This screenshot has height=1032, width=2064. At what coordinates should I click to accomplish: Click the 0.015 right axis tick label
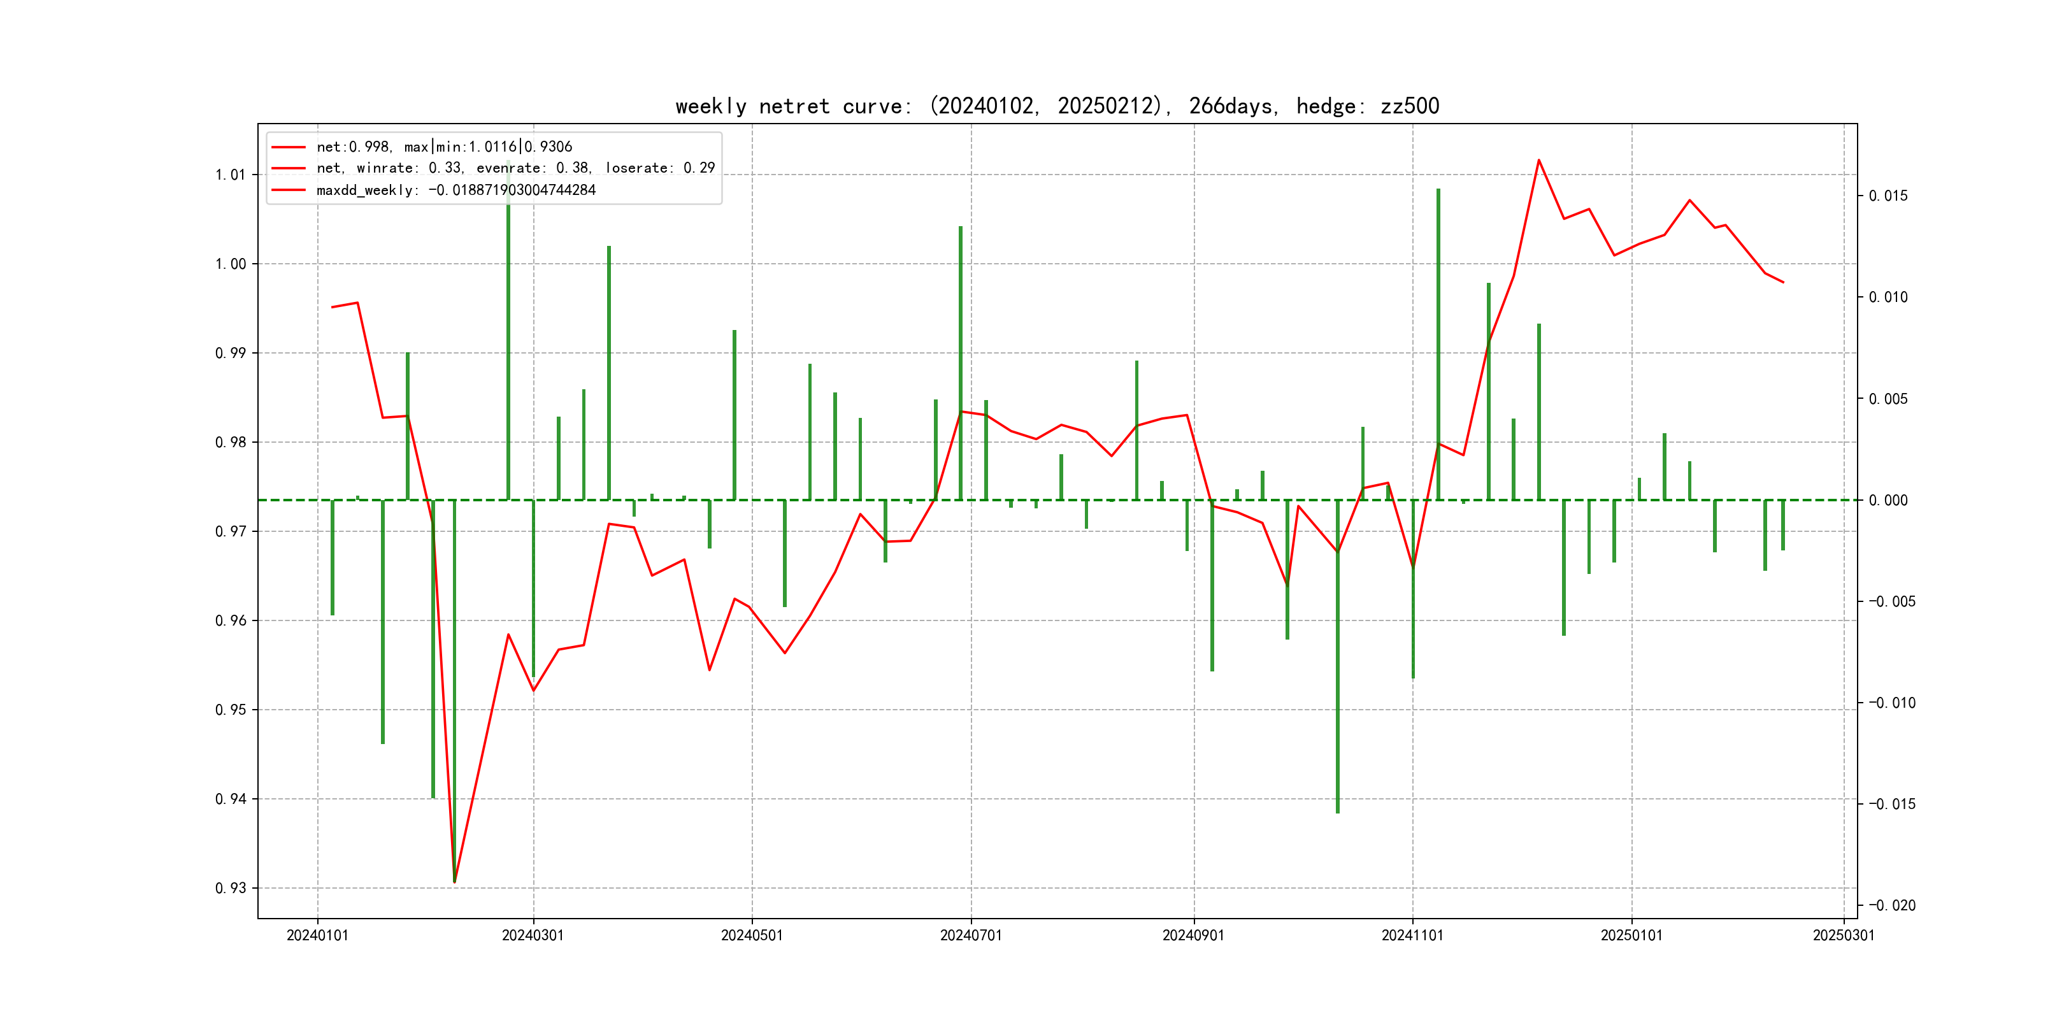pyautogui.click(x=1889, y=196)
